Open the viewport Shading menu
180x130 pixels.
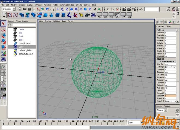(x=48, y=21)
